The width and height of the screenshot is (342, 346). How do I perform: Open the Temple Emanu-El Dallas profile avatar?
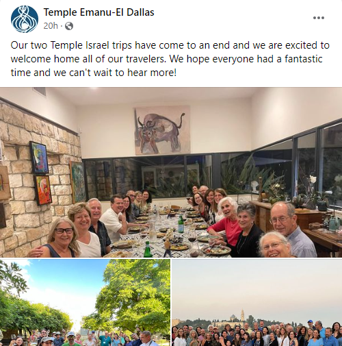[x=25, y=19]
